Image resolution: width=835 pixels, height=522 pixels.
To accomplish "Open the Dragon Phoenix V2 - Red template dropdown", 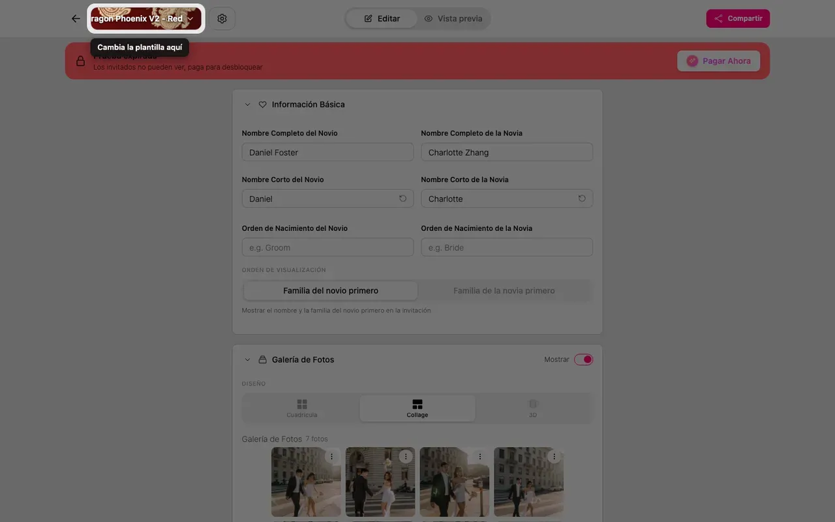I will [146, 18].
